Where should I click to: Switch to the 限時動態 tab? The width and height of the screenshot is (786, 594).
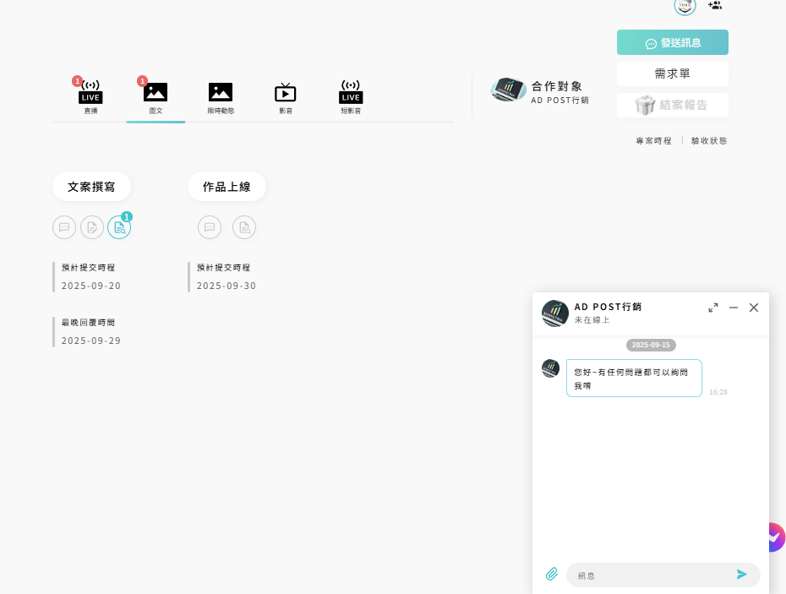[x=221, y=97]
